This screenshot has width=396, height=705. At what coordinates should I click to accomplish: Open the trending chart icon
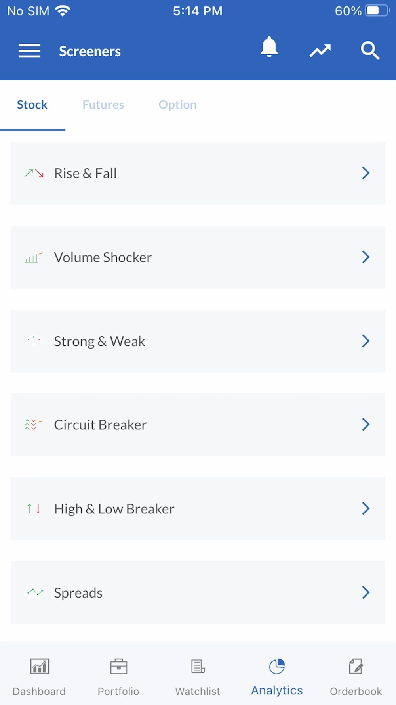pyautogui.click(x=320, y=50)
